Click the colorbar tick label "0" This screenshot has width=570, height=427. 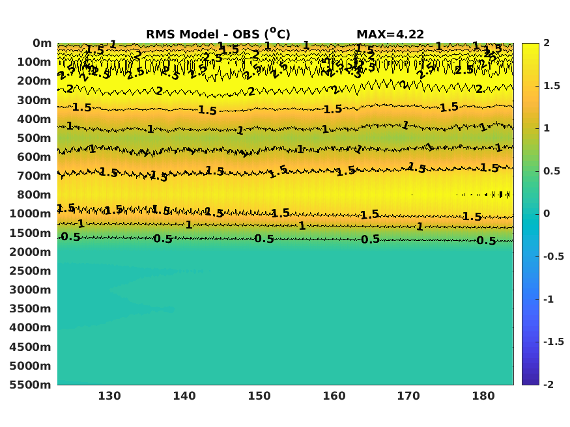(x=547, y=213)
